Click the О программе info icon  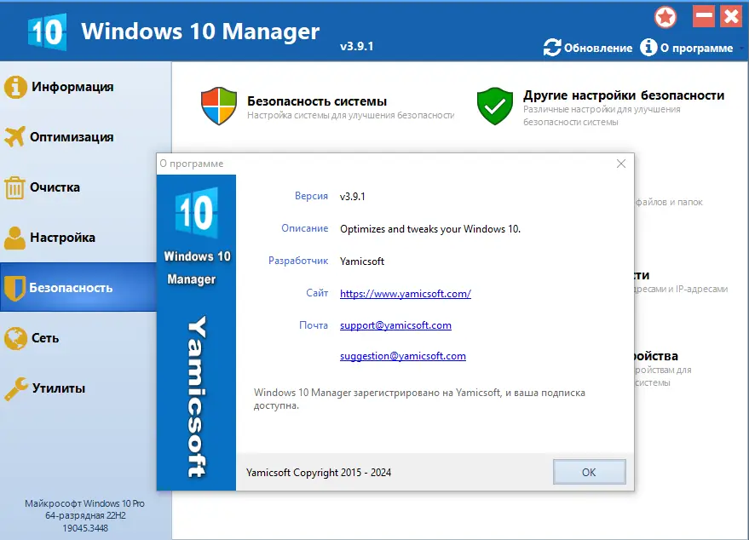648,47
